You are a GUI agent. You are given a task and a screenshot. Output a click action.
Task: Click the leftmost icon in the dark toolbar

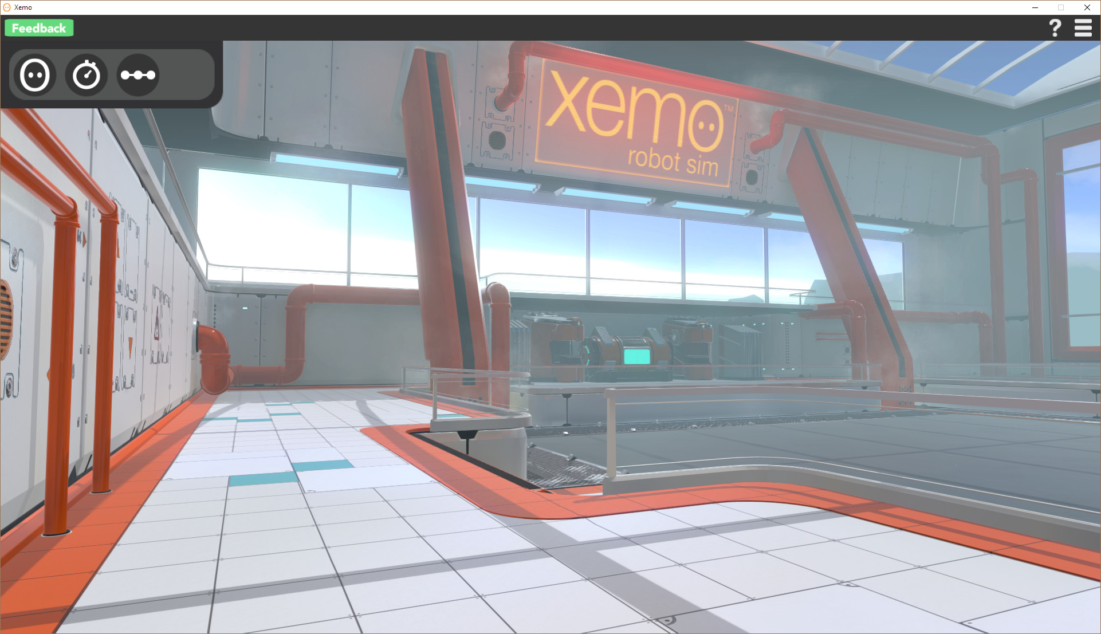click(x=35, y=74)
